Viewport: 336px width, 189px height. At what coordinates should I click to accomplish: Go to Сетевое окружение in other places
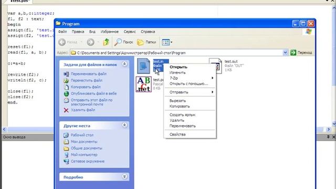point(88,161)
